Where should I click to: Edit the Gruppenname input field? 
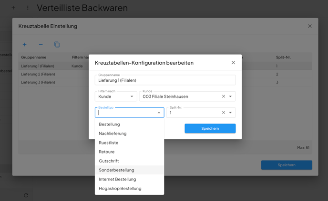[x=165, y=80]
